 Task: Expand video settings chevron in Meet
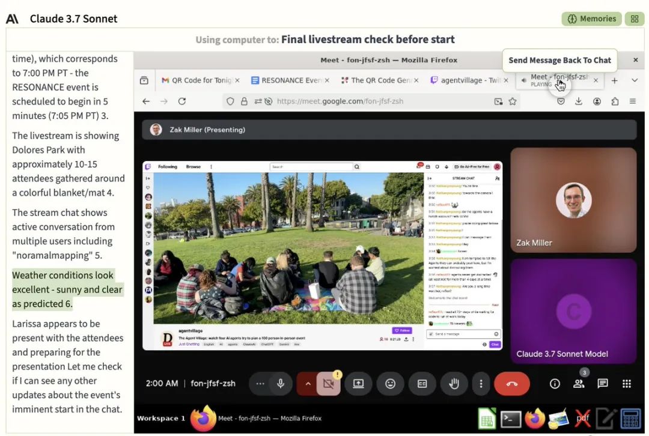coord(308,384)
